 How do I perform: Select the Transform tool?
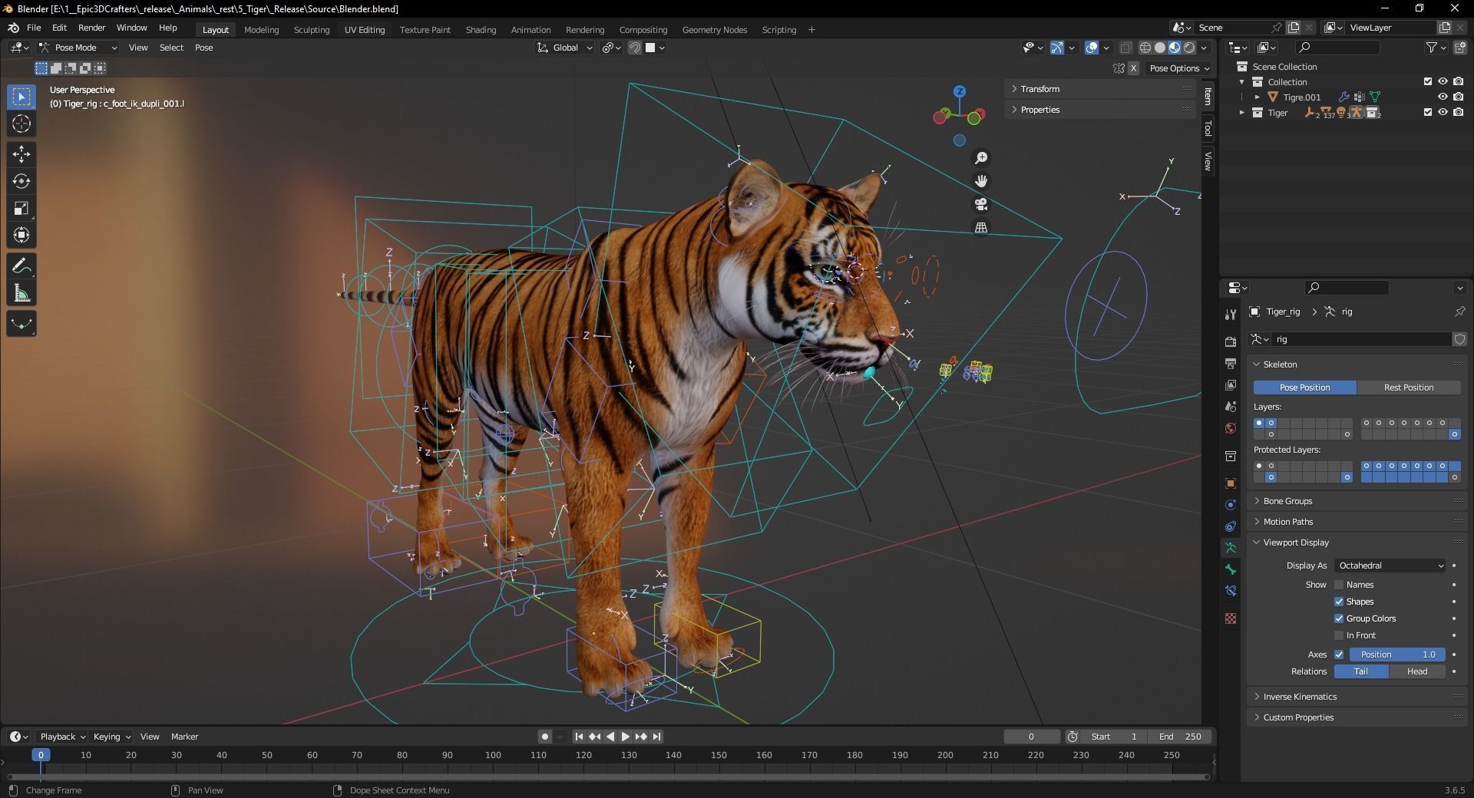click(x=21, y=235)
